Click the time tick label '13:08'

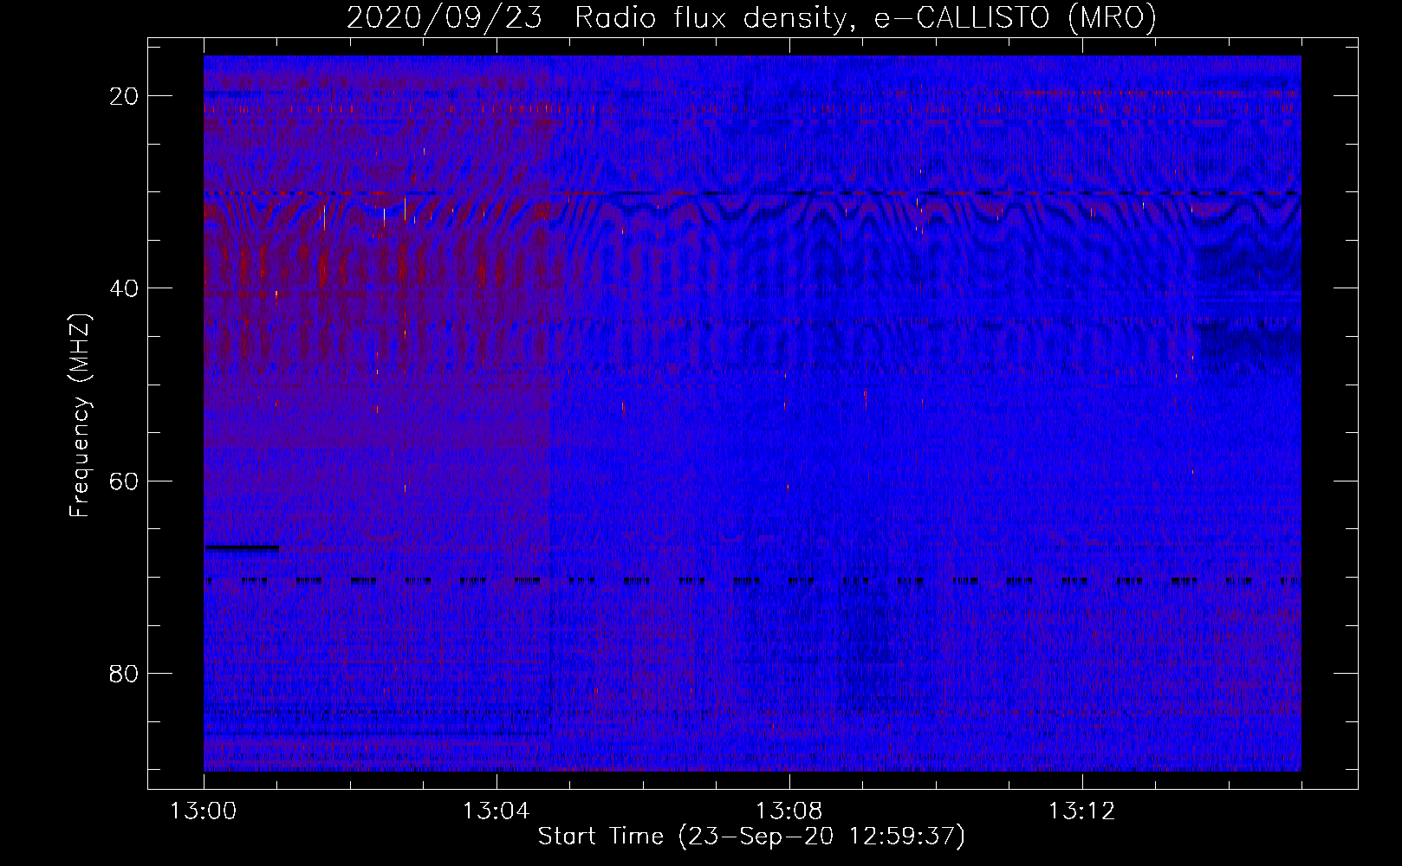coord(789,811)
